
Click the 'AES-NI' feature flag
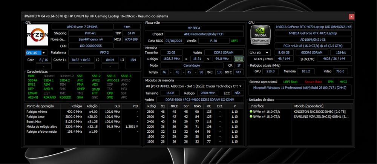(33, 97)
